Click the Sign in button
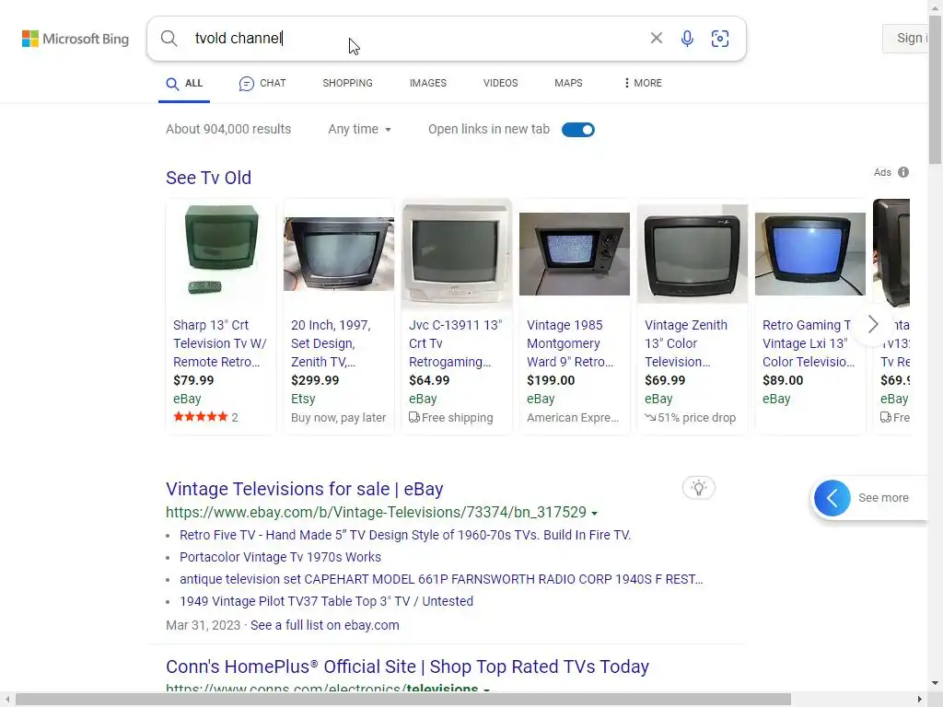Viewport: 943px width, 707px height. [x=906, y=39]
